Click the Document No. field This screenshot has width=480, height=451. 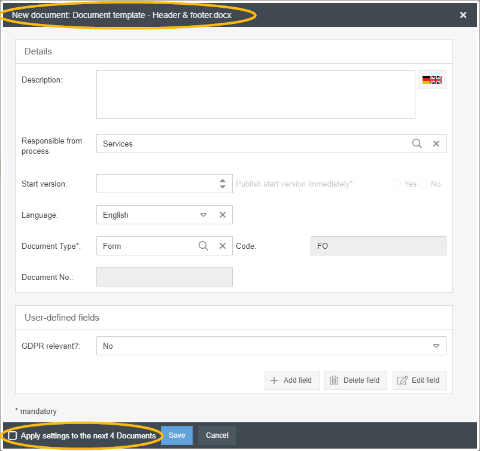pos(164,277)
